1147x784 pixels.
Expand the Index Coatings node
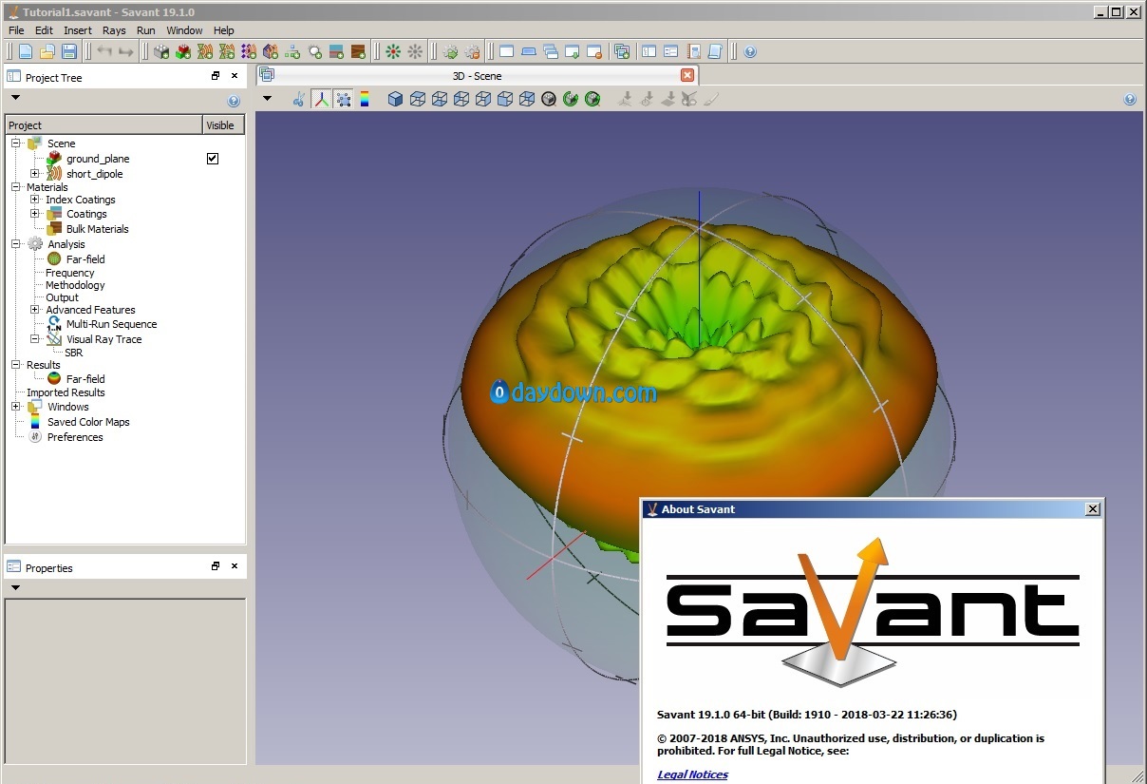[x=35, y=200]
